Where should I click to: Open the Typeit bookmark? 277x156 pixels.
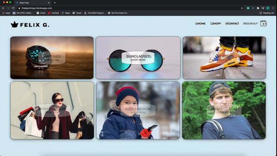click(77, 13)
